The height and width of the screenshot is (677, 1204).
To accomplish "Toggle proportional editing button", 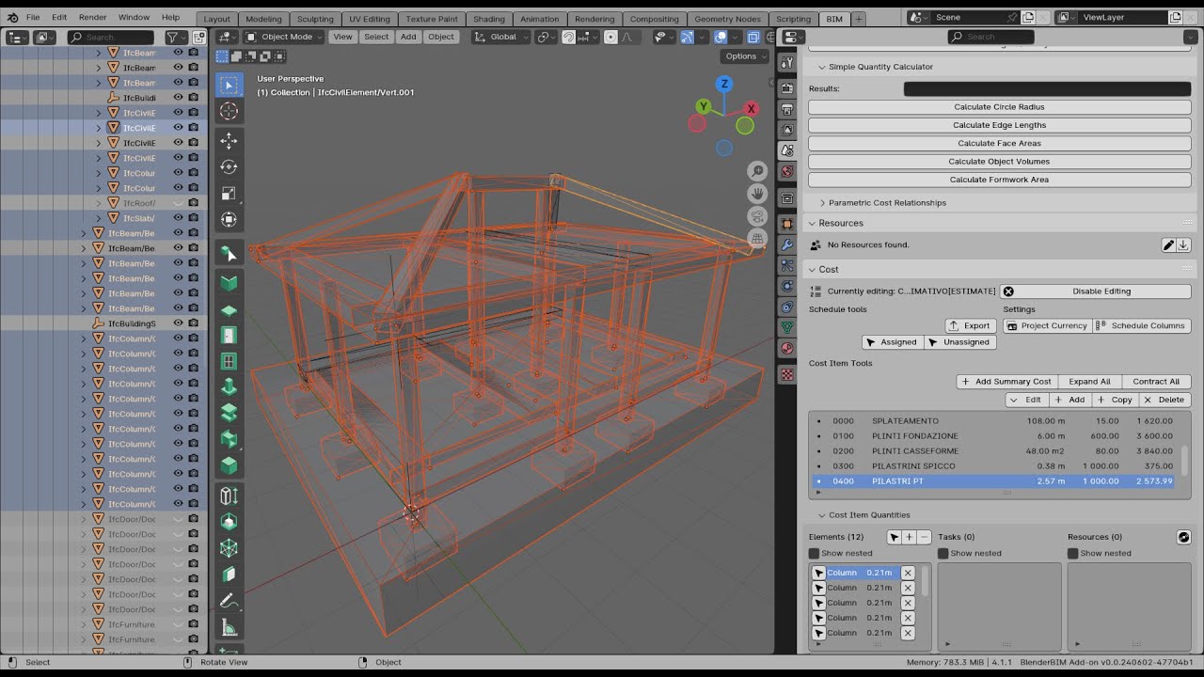I will (610, 37).
